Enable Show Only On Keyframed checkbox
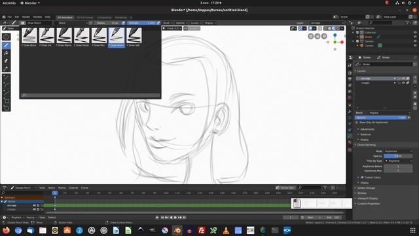This screenshot has width=419, height=236. click(x=357, y=123)
